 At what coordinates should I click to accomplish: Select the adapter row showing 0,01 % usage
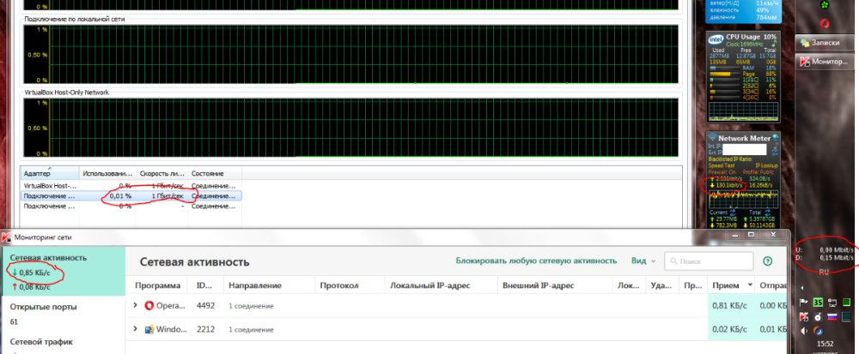click(x=131, y=195)
